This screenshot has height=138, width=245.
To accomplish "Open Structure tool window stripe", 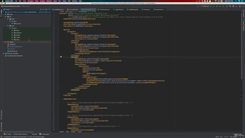I will (1, 115).
